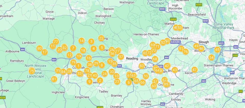Screen dimensions: 245x108
Task: Open marker 83 south of Reading
Action: coord(141,66)
